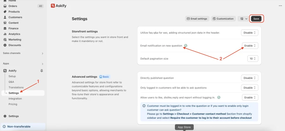Click the envelope icon on Email settings
Screen dimensions: 285x131
pyautogui.click(x=188, y=19)
